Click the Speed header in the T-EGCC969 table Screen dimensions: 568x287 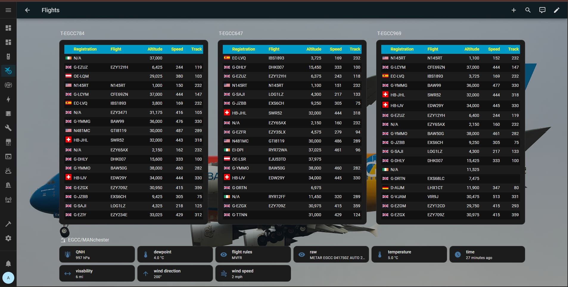click(494, 49)
